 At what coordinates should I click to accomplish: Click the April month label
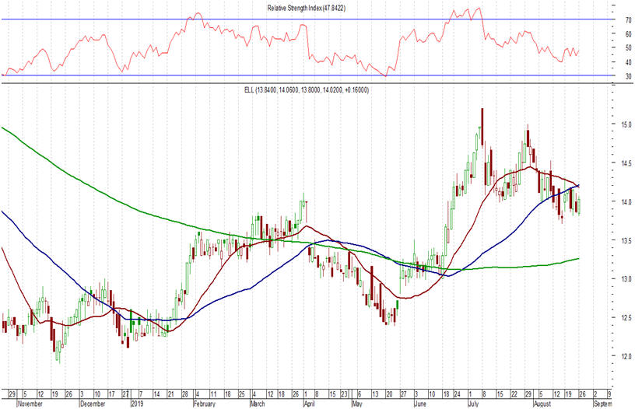click(x=308, y=404)
